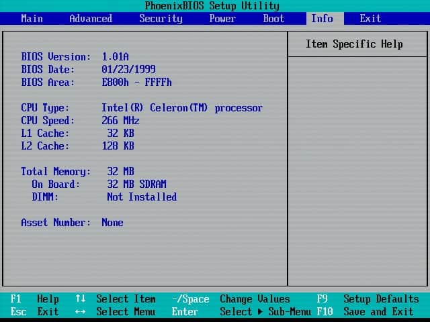Open the Boot menu
The image size is (430, 322).
[x=273, y=19]
